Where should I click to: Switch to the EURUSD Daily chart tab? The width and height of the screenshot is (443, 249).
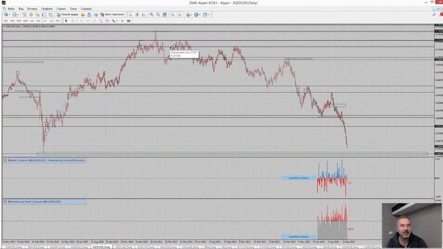pos(14,247)
